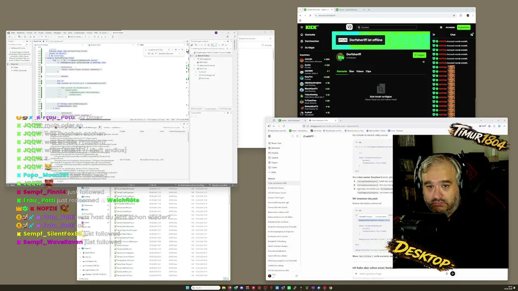Bookmark the Kick page with the star icon
Screen dimensions: 518x291
(454, 15)
